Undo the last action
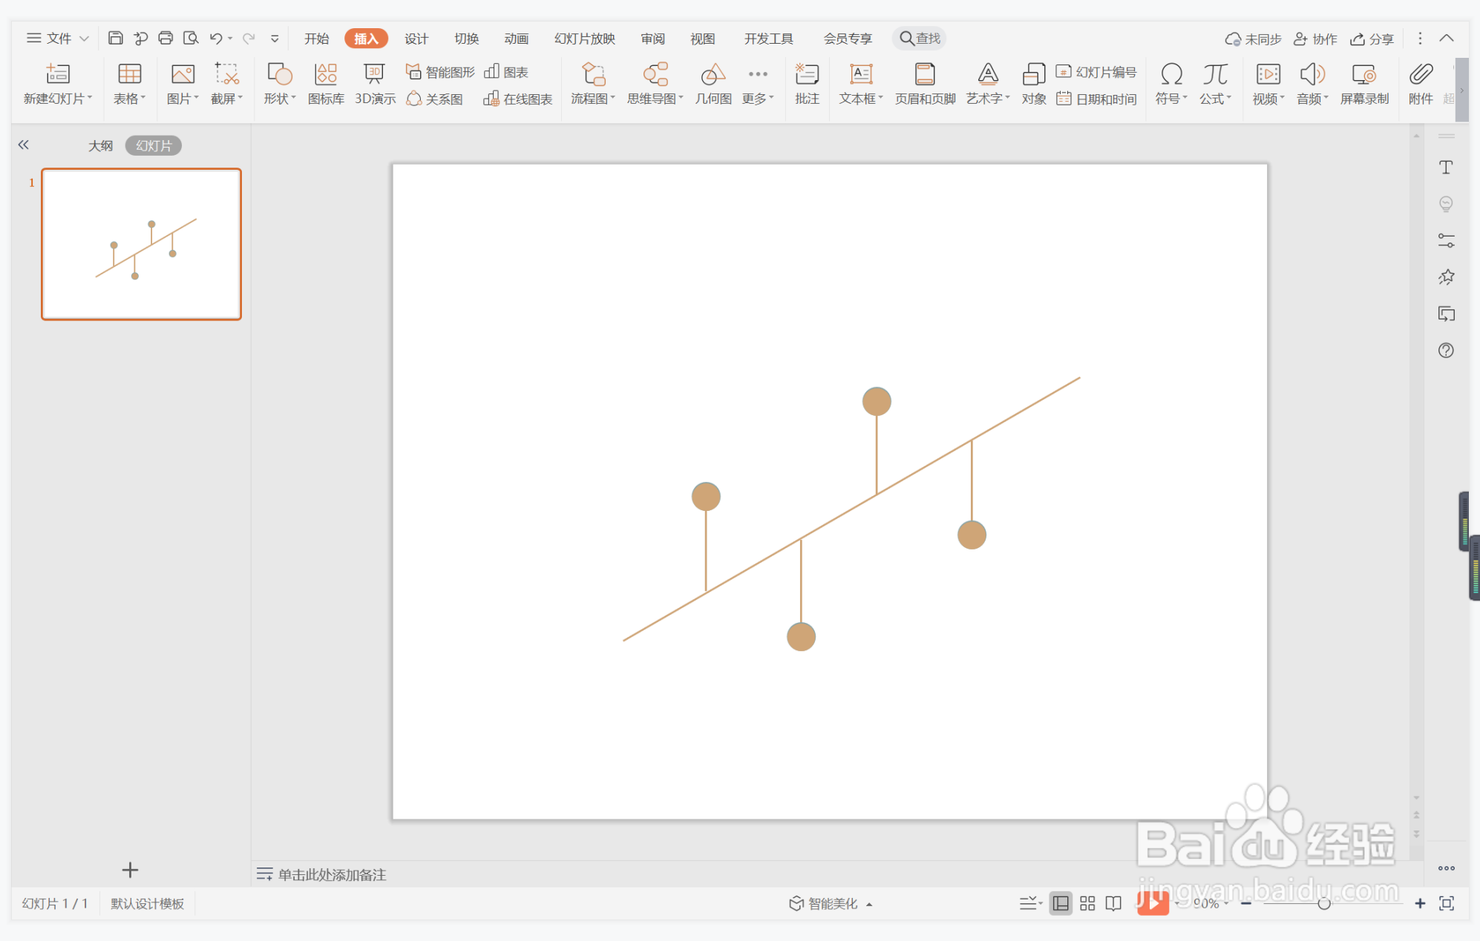 point(216,38)
